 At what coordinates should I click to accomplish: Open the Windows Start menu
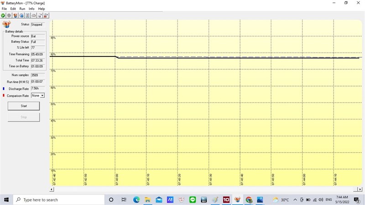[x=6, y=200]
